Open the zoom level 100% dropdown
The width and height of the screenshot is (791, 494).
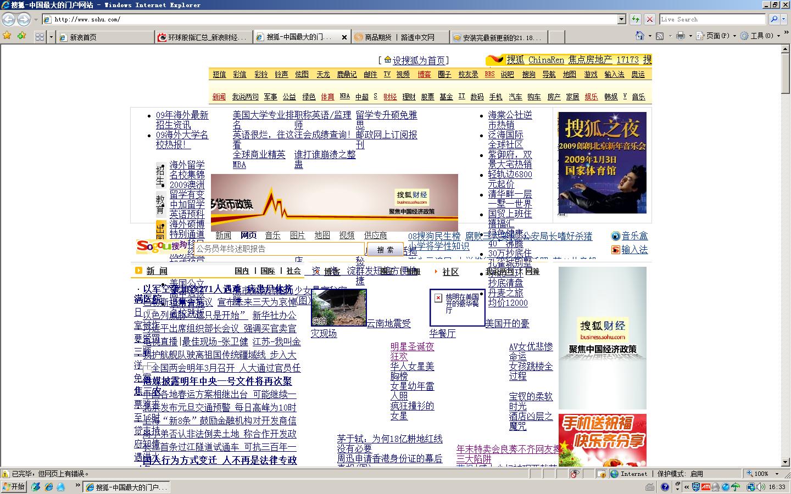pyautogui.click(x=777, y=474)
